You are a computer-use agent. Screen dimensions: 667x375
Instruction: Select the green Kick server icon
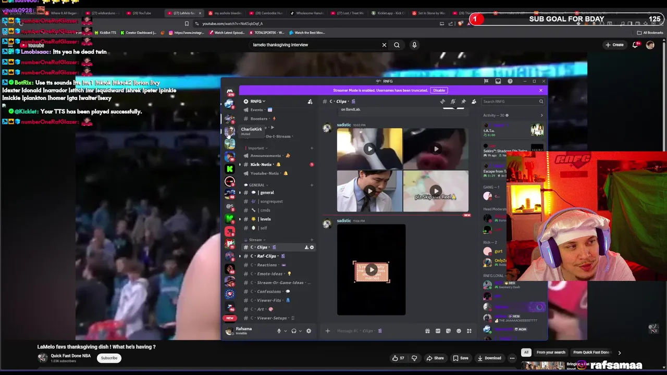pos(230,169)
